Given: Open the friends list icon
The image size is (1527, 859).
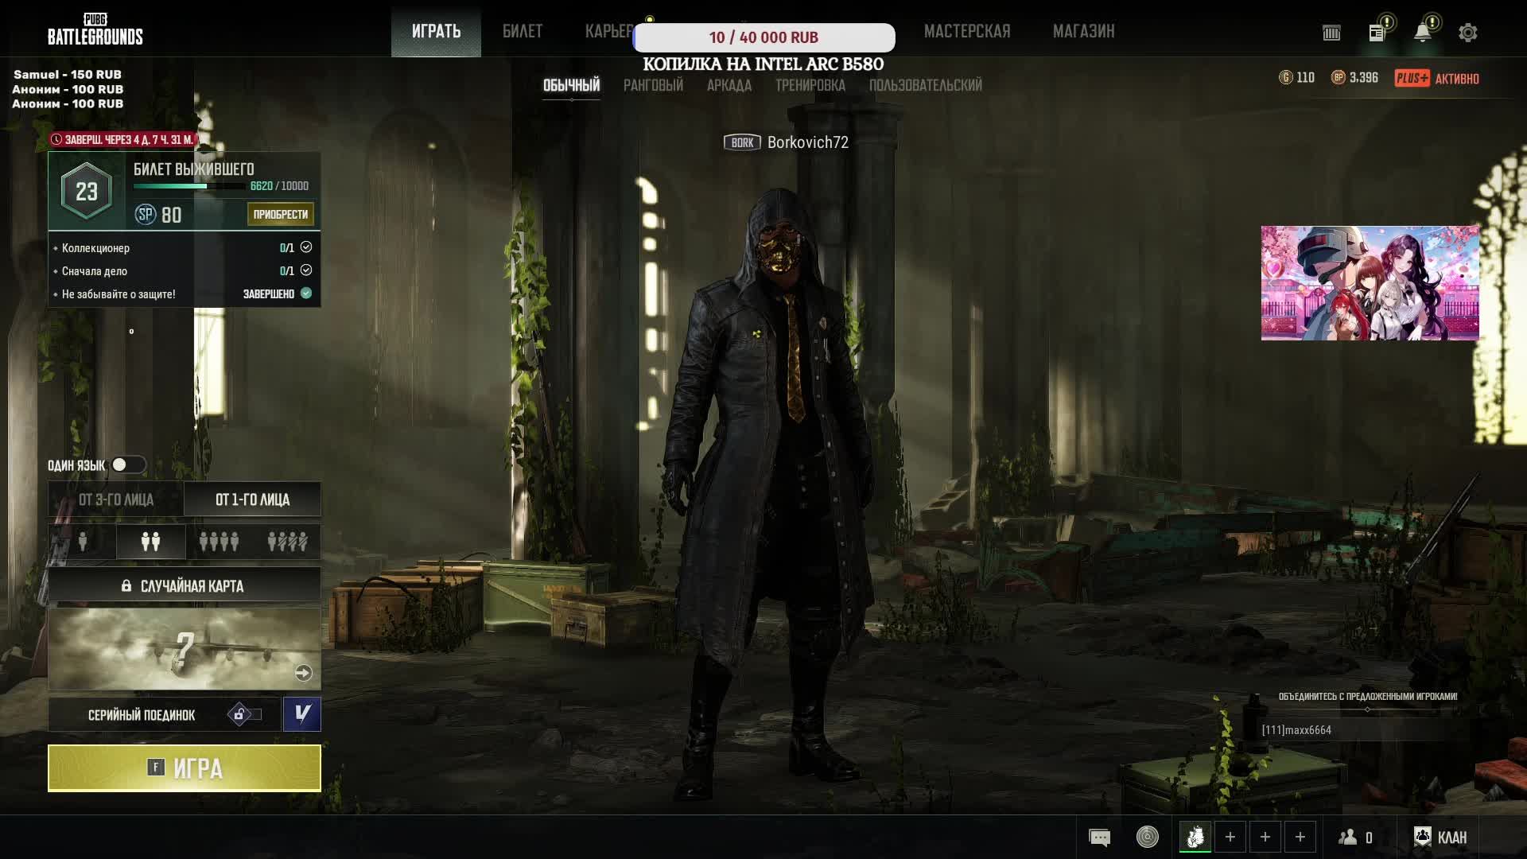Looking at the screenshot, I should tap(1348, 837).
